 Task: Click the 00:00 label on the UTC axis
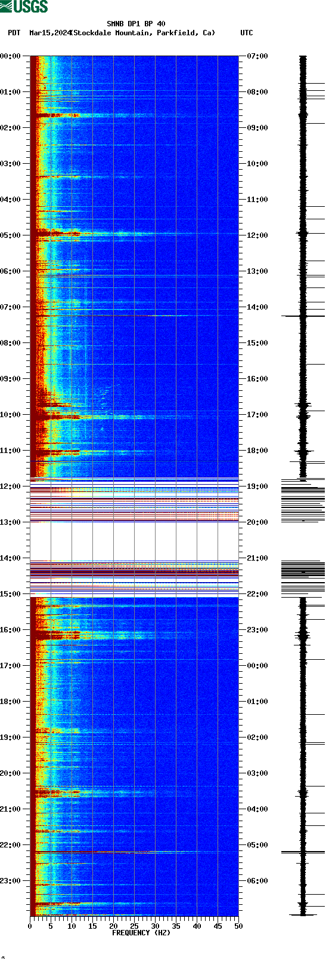pyautogui.click(x=257, y=666)
